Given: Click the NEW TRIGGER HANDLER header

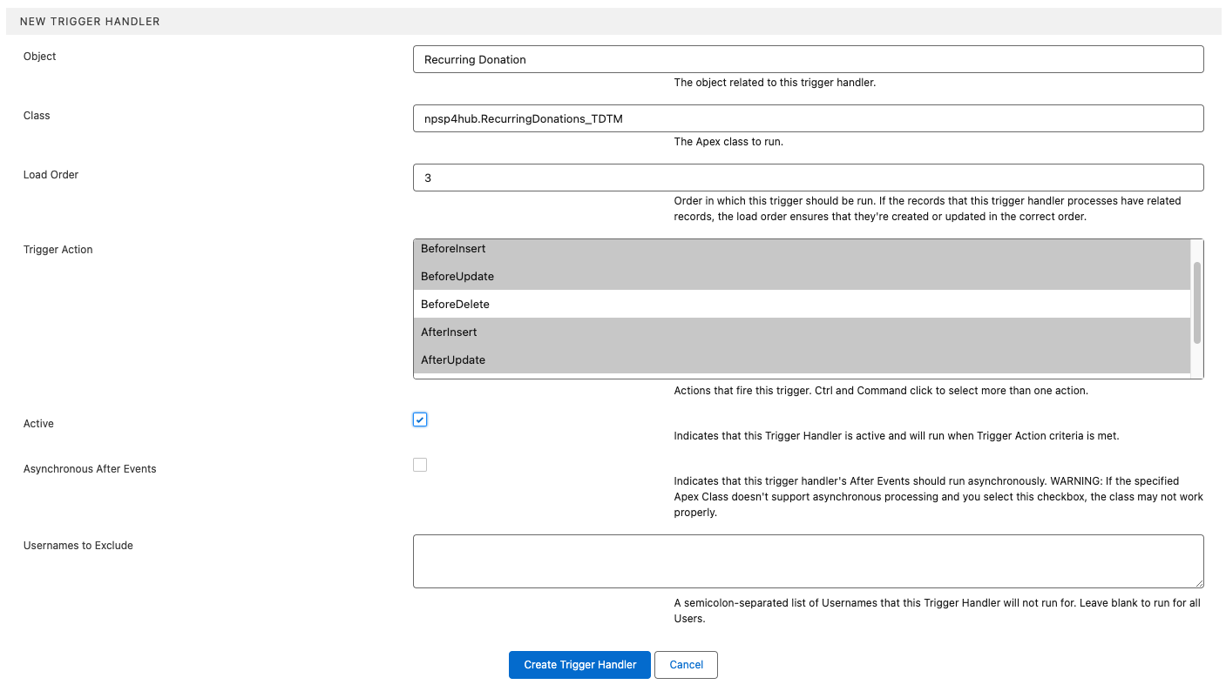Looking at the screenshot, I should (x=89, y=21).
